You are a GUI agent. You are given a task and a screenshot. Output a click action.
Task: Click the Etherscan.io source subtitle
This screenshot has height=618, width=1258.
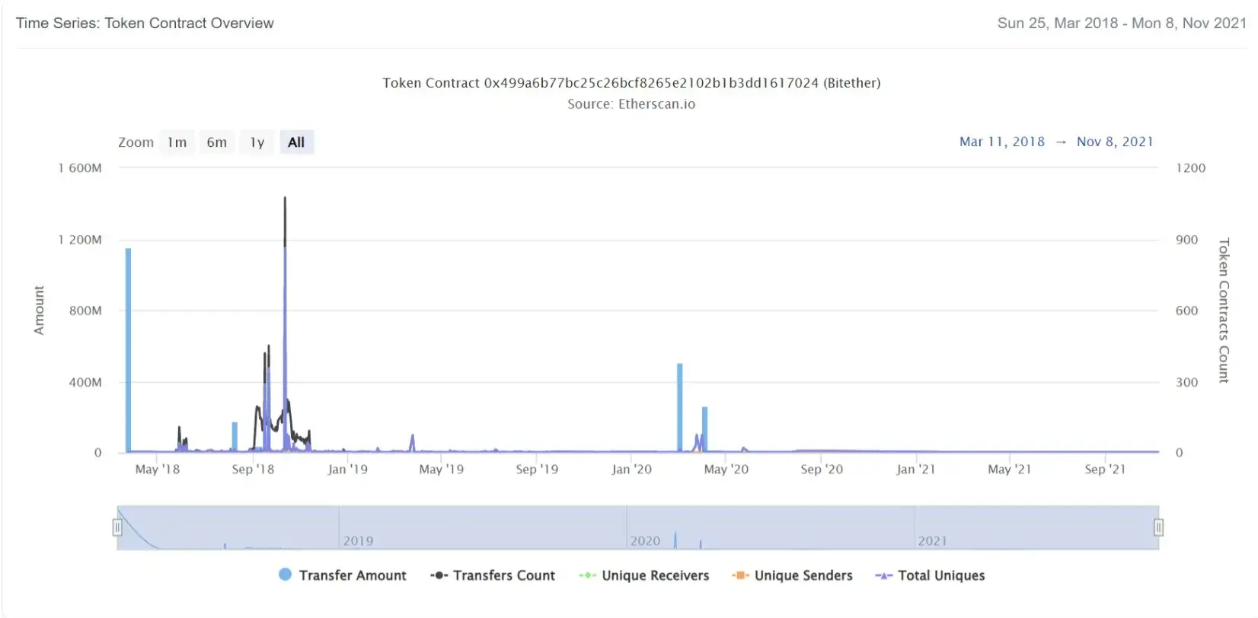tap(631, 104)
